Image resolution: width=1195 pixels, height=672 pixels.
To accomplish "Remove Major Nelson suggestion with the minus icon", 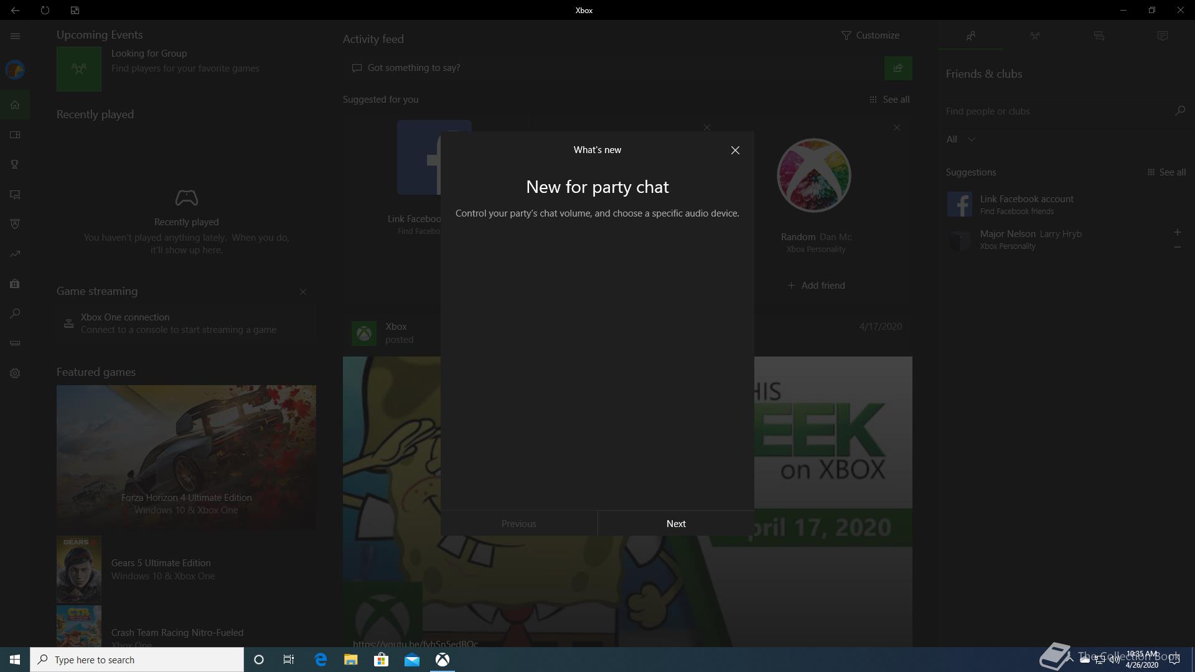I will (1177, 247).
